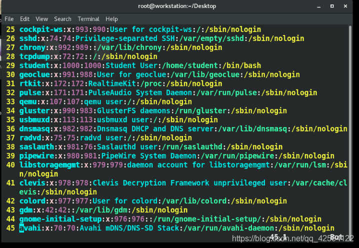Click 'PulseAudio System Daemon' text

tap(140, 92)
